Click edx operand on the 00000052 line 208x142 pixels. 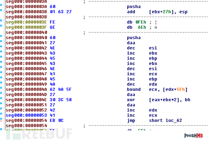tap(153, 110)
